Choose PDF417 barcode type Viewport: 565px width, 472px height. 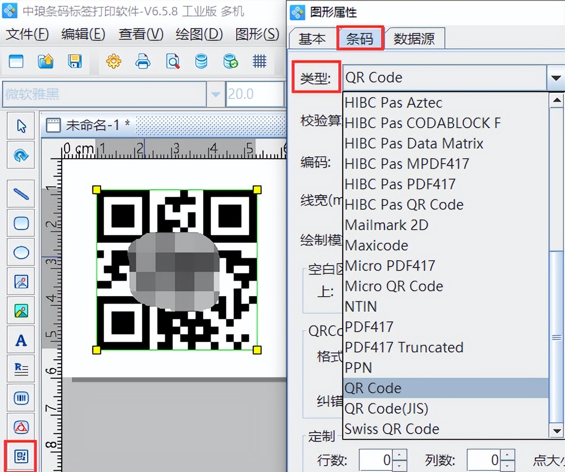point(445,327)
